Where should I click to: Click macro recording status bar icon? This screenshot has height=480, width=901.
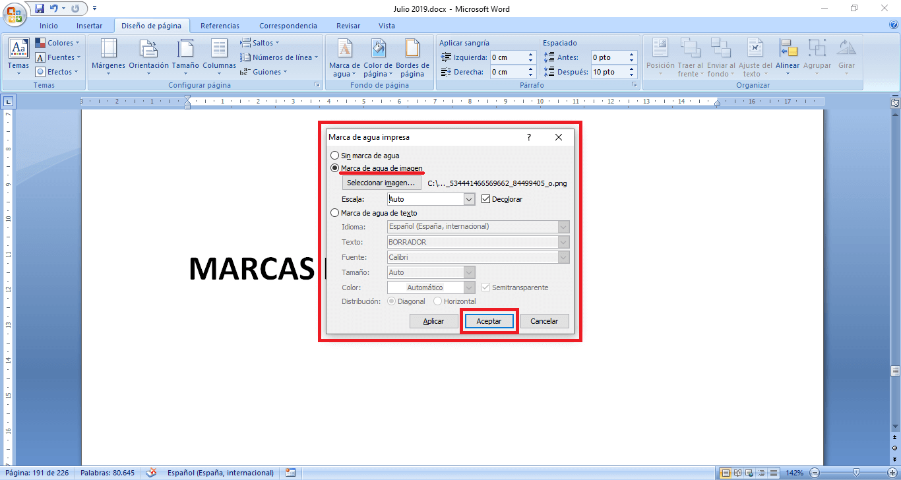290,473
